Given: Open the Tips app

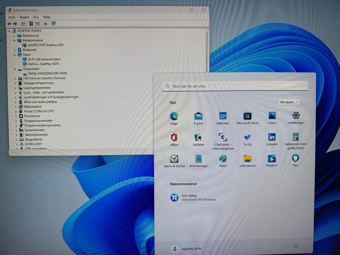Looking at the screenshot, I should pos(295,160).
